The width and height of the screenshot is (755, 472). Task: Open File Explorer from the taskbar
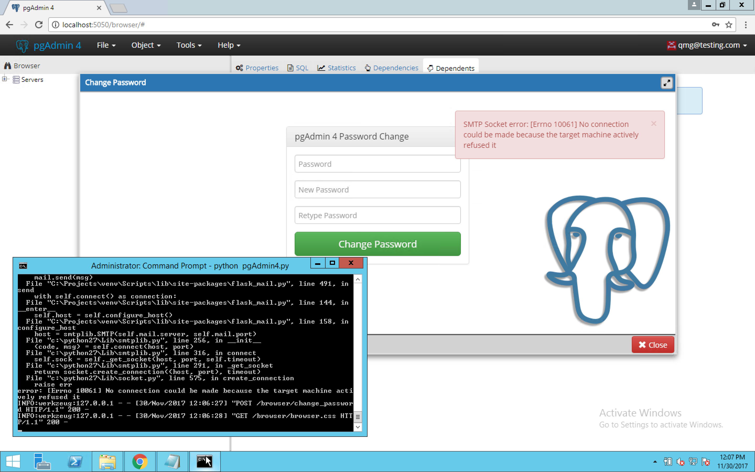[x=107, y=462]
